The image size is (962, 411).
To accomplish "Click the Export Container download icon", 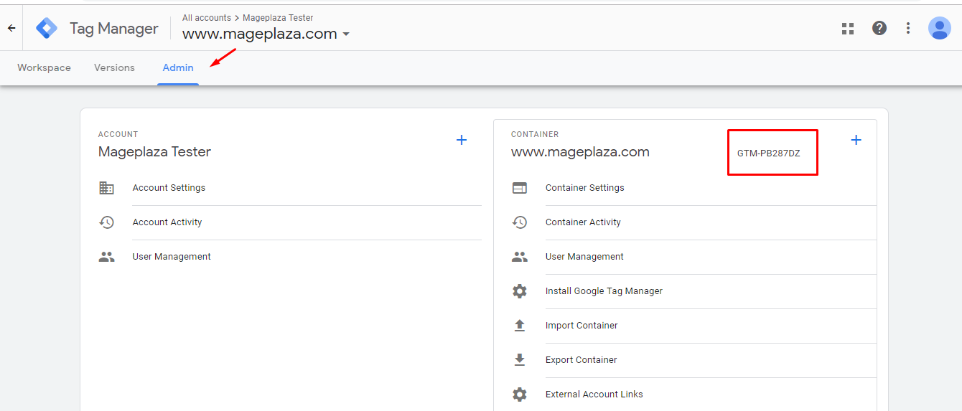I will coord(519,360).
